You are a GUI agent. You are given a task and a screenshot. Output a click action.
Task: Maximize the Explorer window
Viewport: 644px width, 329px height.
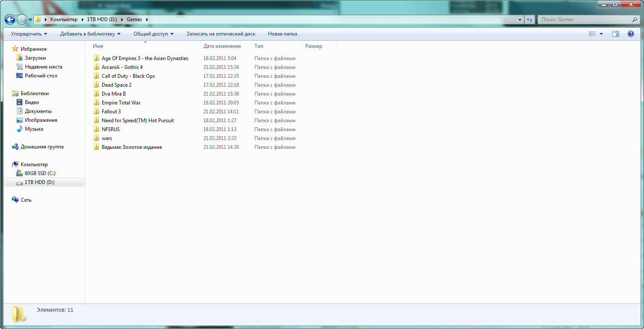615,4
